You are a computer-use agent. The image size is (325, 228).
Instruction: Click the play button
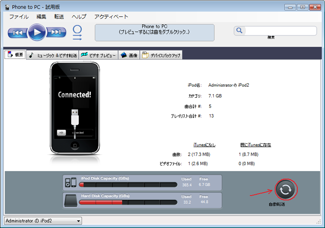tap(37, 32)
